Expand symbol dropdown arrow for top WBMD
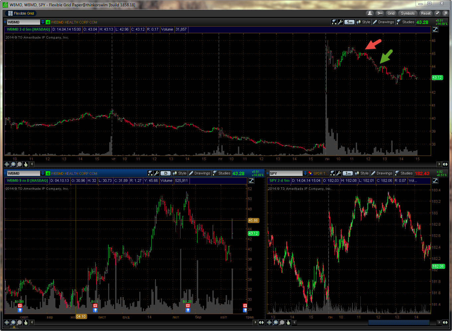 (x=42, y=22)
